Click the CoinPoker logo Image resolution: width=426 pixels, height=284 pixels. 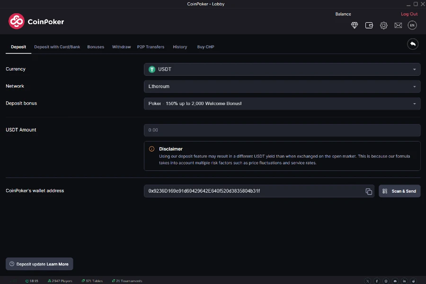coord(36,21)
